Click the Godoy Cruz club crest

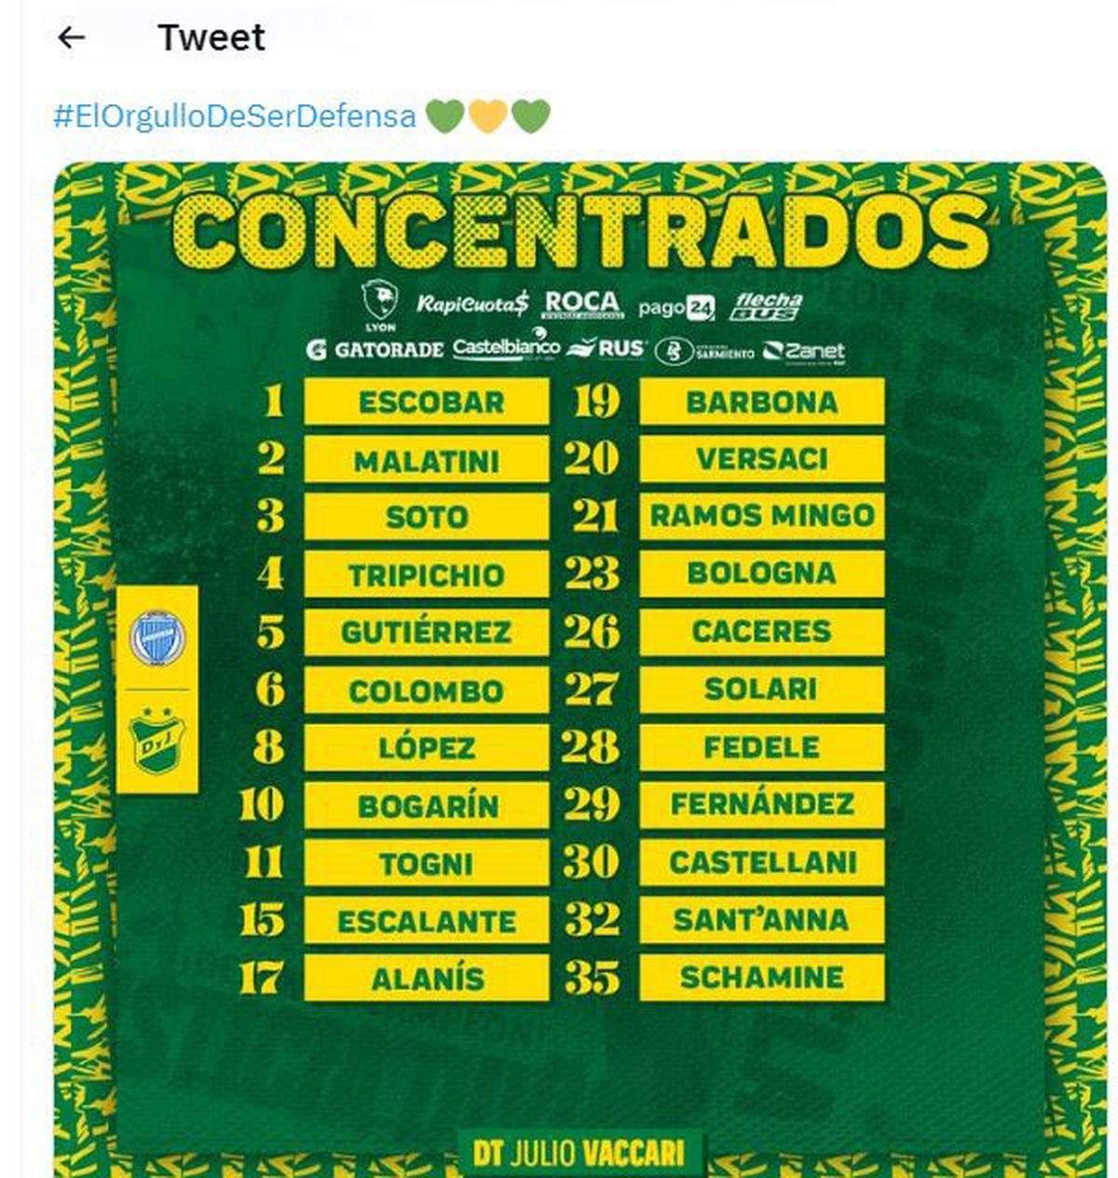point(157,638)
